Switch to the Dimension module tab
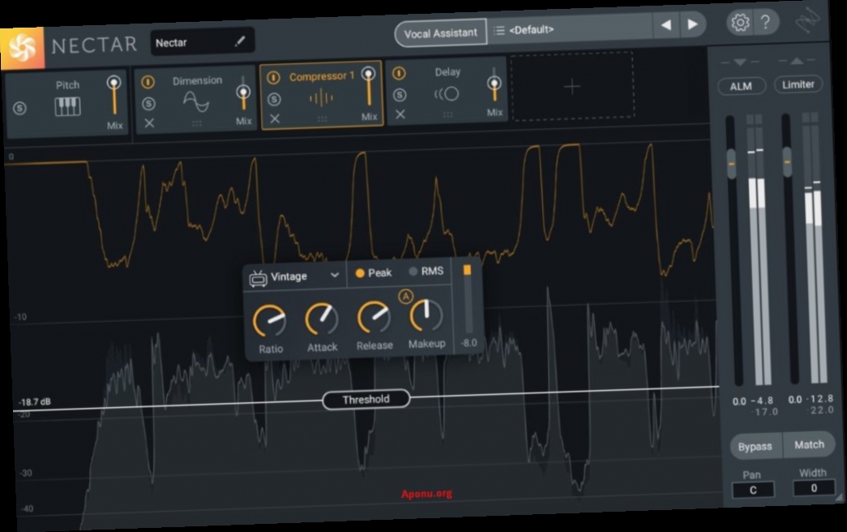The image size is (847, 532). click(198, 80)
